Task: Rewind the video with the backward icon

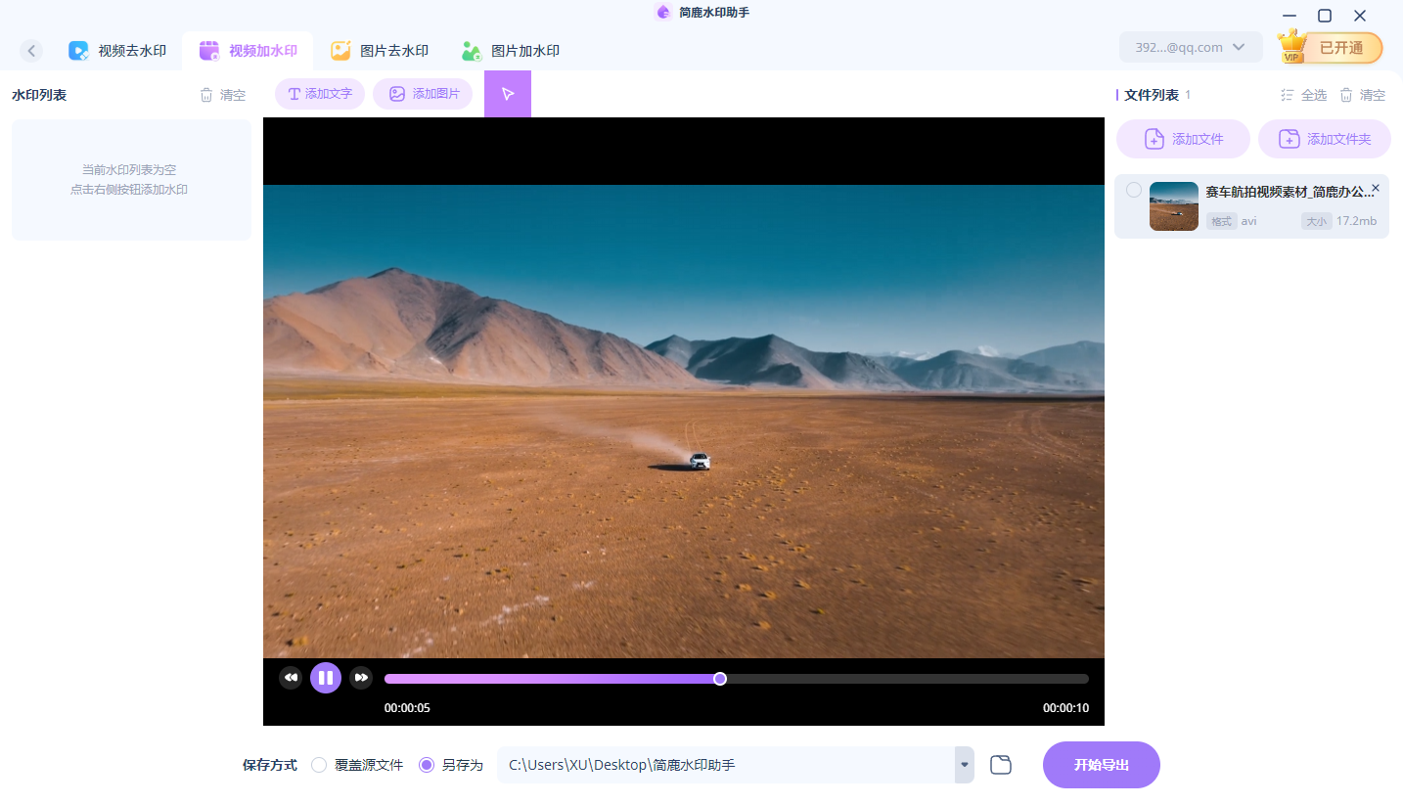Action: (291, 678)
